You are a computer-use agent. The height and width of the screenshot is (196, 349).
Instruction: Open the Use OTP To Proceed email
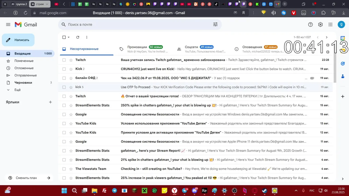pyautogui.click(x=195, y=87)
